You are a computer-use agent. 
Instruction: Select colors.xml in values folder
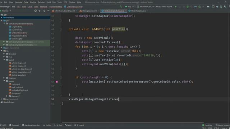point(16,84)
